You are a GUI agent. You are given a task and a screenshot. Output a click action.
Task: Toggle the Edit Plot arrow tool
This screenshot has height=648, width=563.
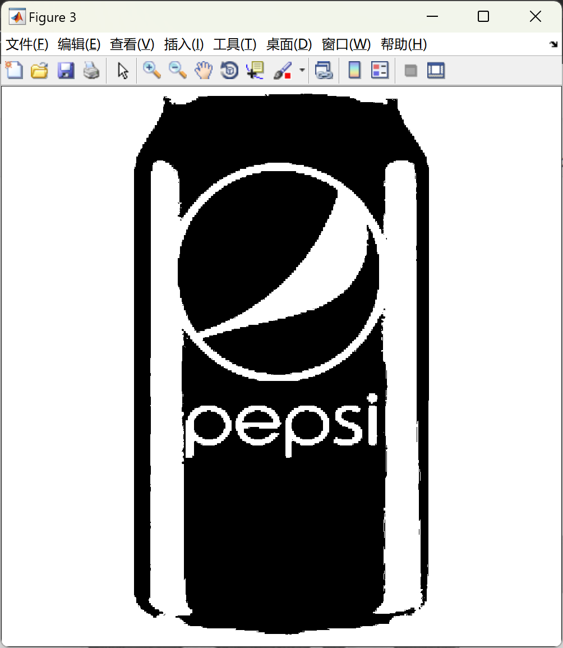coord(123,71)
